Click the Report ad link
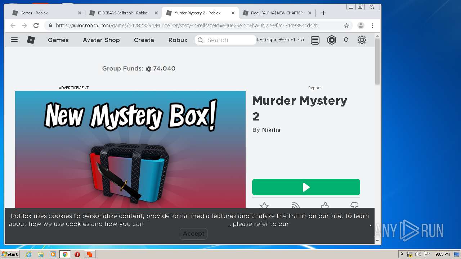Screen dimensions: 461x259 point(314,88)
